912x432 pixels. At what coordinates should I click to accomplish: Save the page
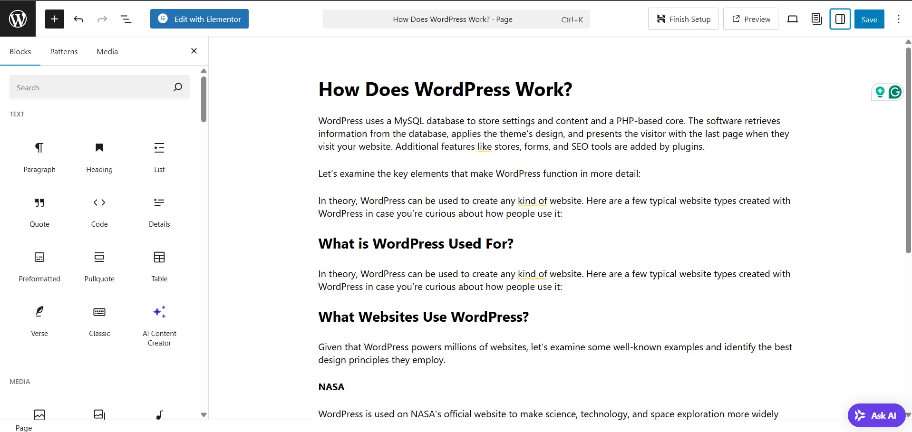(x=869, y=19)
